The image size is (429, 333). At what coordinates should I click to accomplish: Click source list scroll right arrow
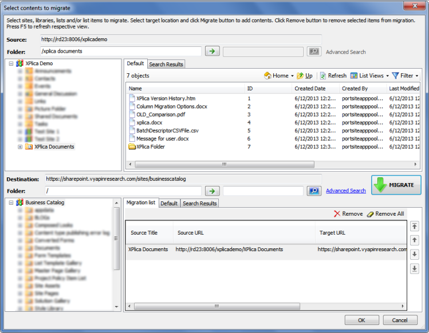point(415,164)
